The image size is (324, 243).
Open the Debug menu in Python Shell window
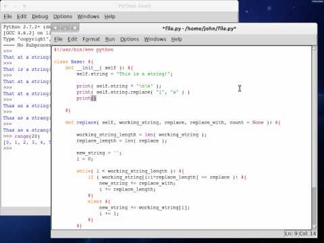pos(40,16)
